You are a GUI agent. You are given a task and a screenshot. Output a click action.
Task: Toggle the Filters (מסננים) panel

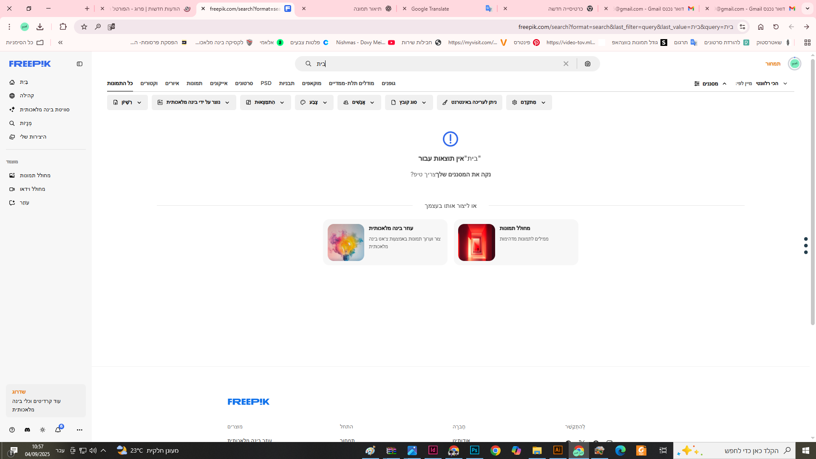pyautogui.click(x=709, y=84)
